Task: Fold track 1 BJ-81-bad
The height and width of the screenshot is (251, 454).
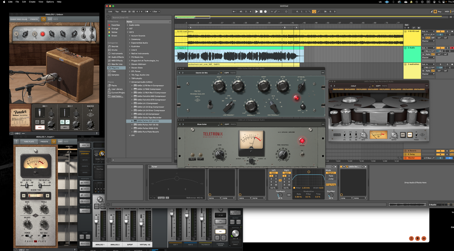Action: point(405,31)
